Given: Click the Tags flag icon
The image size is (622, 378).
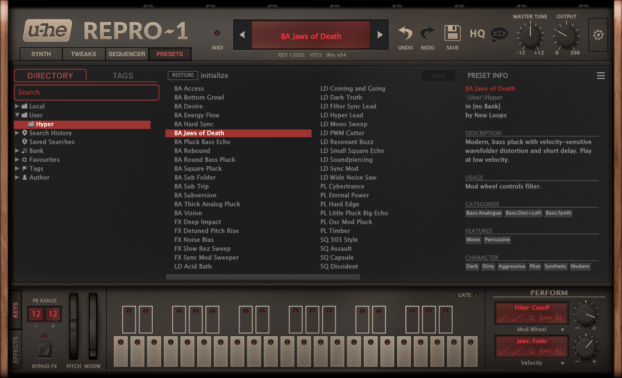Looking at the screenshot, I should [x=24, y=168].
